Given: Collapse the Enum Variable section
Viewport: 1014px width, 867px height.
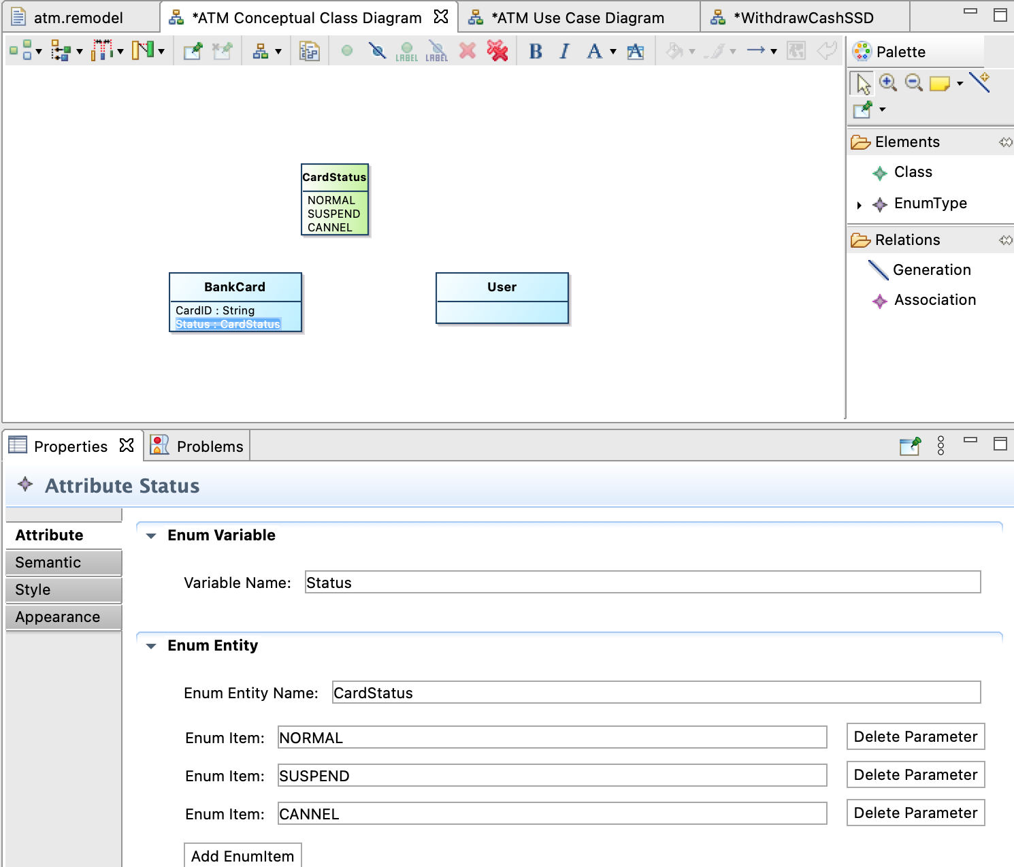Looking at the screenshot, I should point(151,536).
